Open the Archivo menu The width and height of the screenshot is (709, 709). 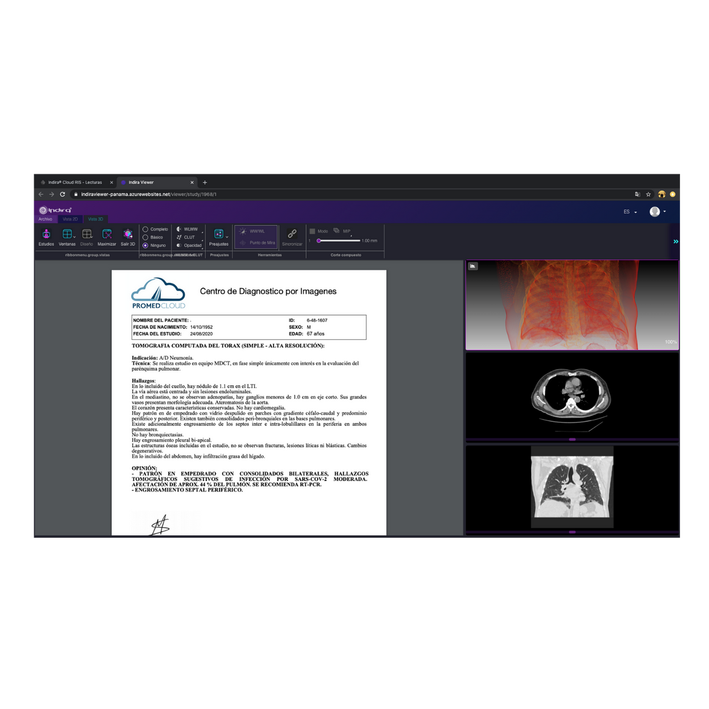[x=45, y=219]
